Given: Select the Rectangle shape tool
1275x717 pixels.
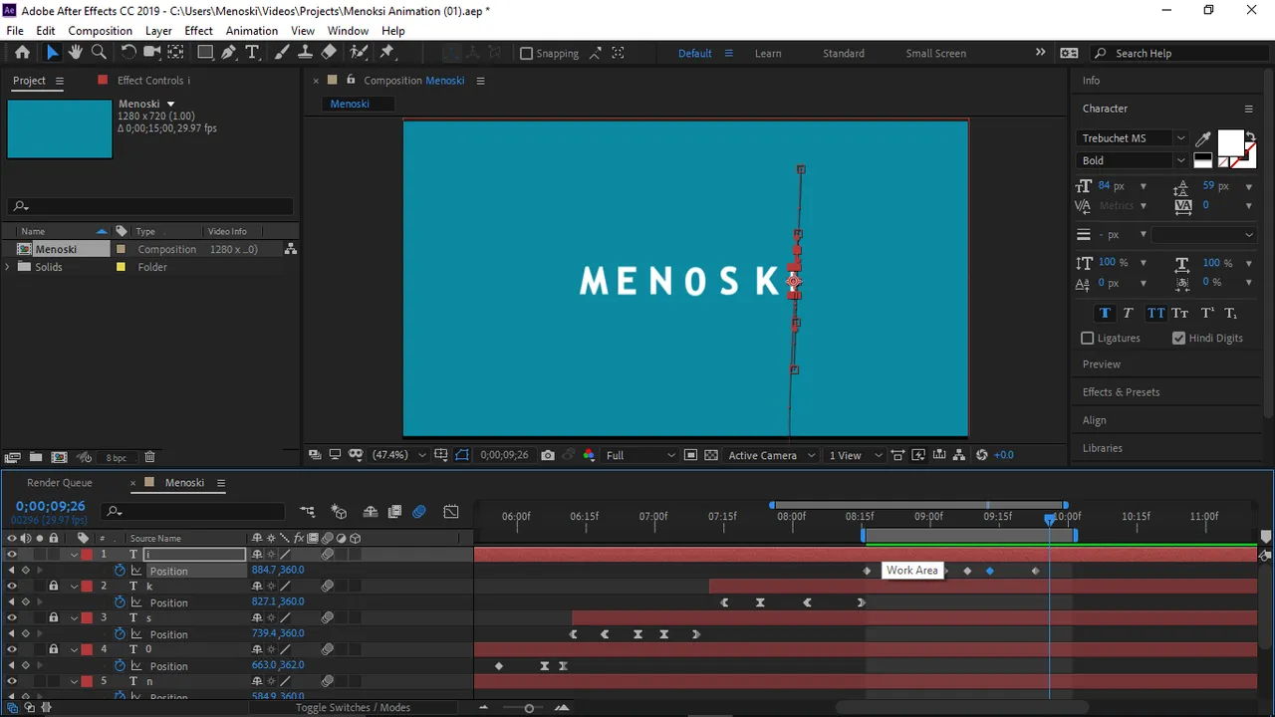Looking at the screenshot, I should (205, 53).
